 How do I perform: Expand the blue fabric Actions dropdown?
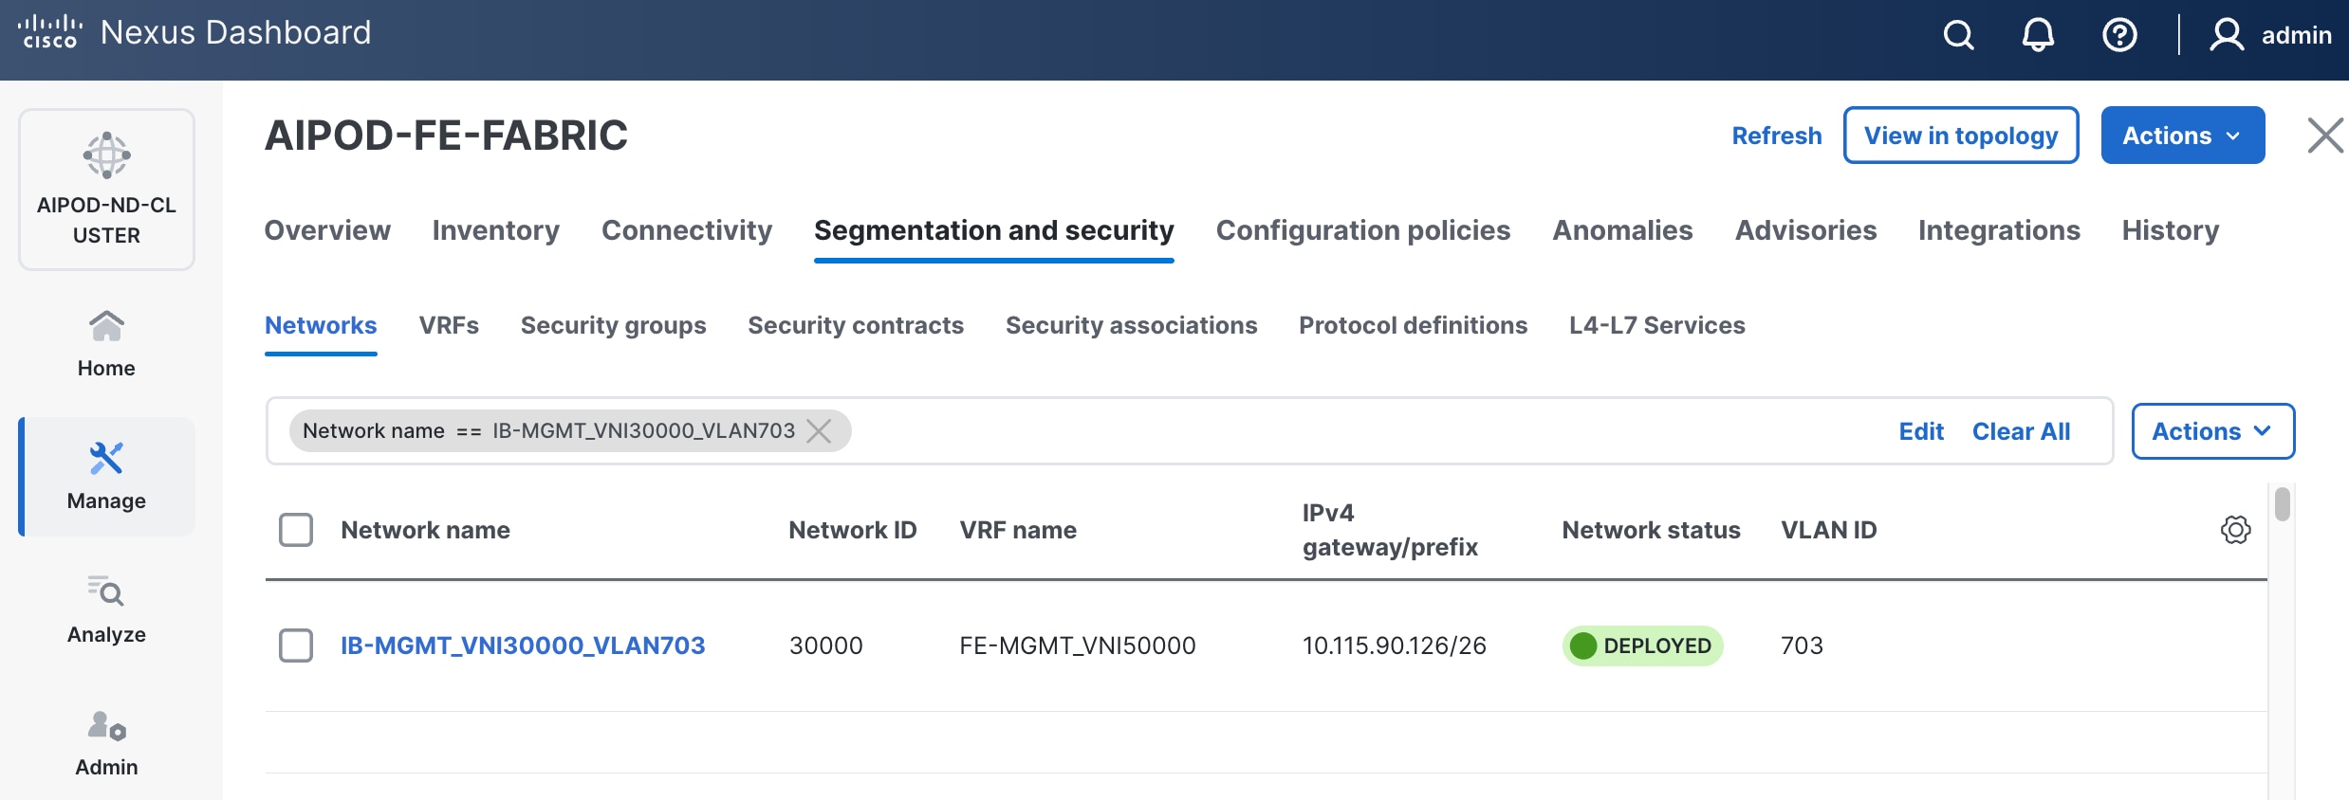pyautogui.click(x=2182, y=136)
